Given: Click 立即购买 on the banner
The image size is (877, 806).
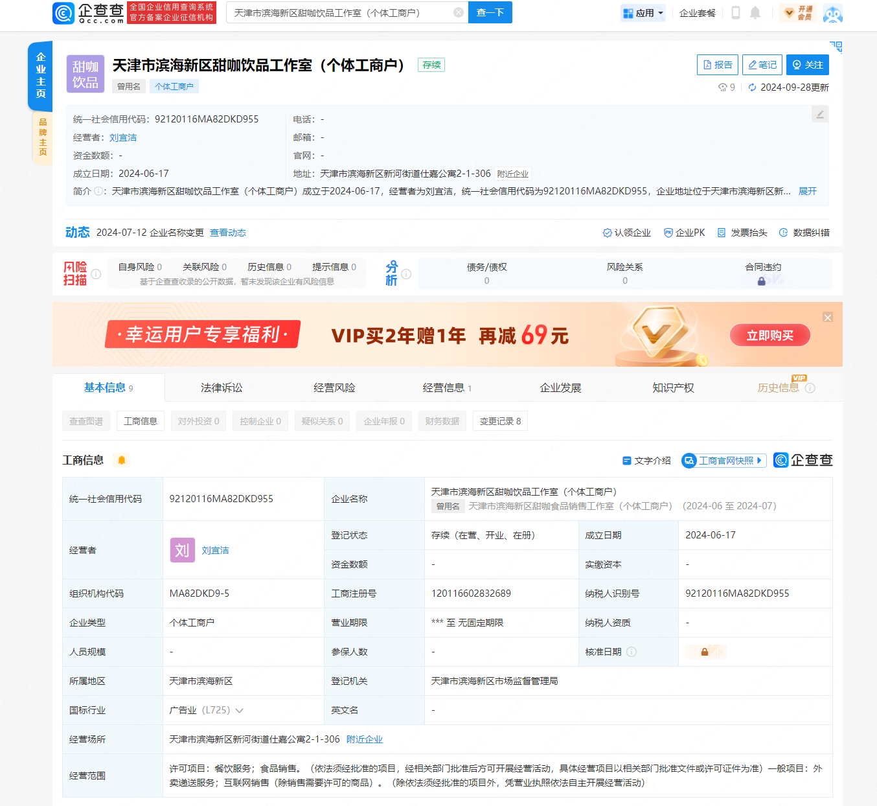Looking at the screenshot, I should pyautogui.click(x=770, y=335).
